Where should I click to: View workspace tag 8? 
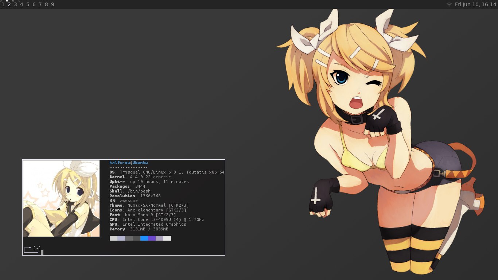(46, 4)
